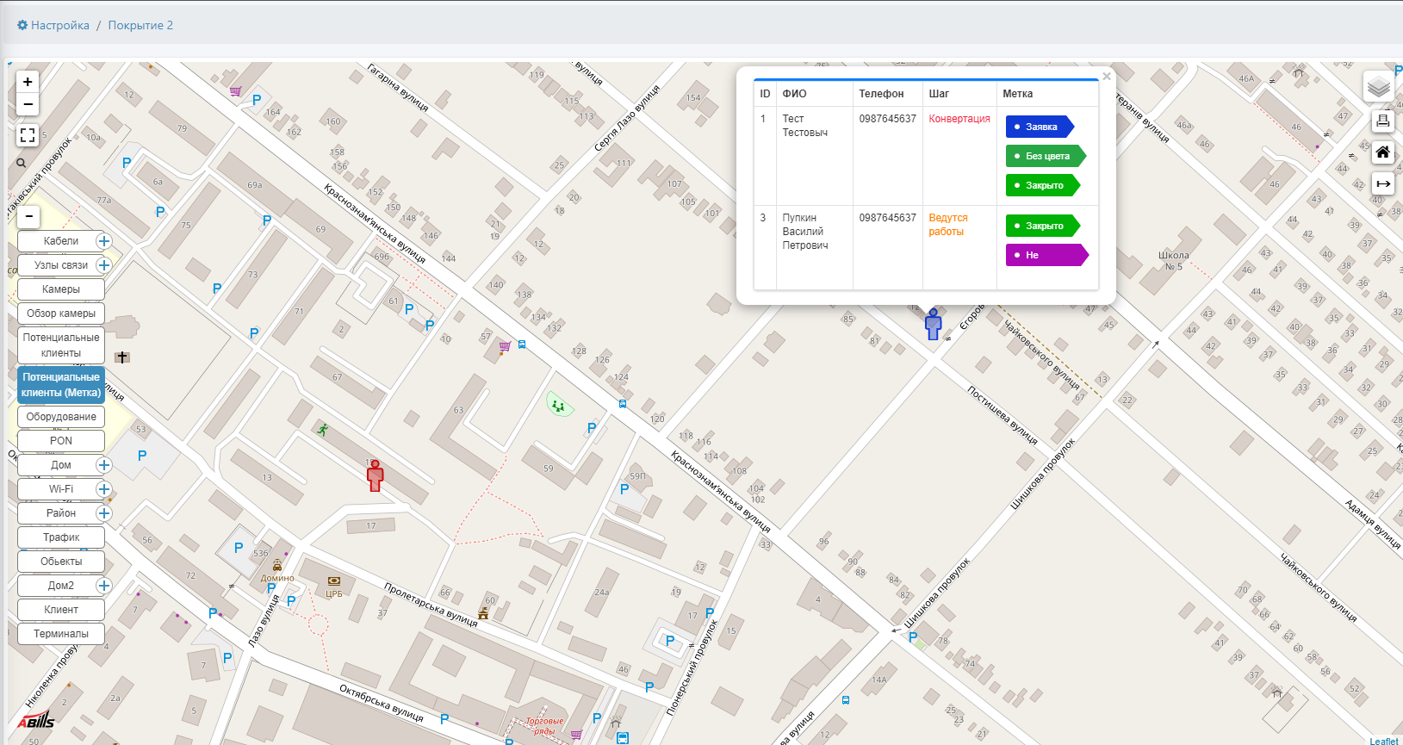Screen dimensions: 1403x745
Task: Toggle the Камеры layer
Action: point(61,289)
